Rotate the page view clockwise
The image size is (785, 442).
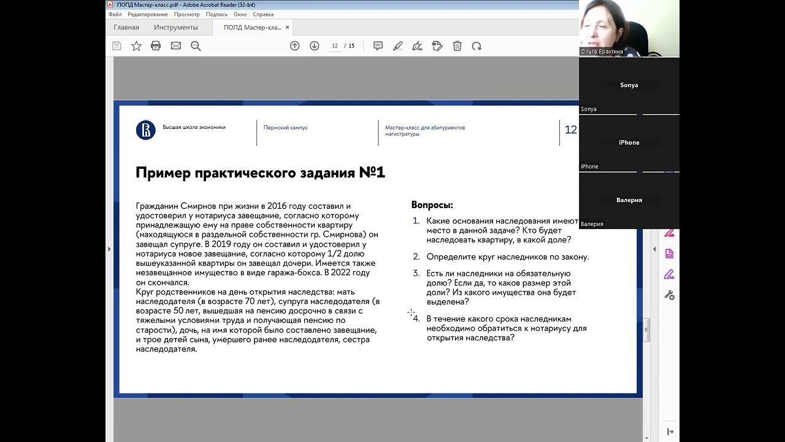click(x=477, y=46)
